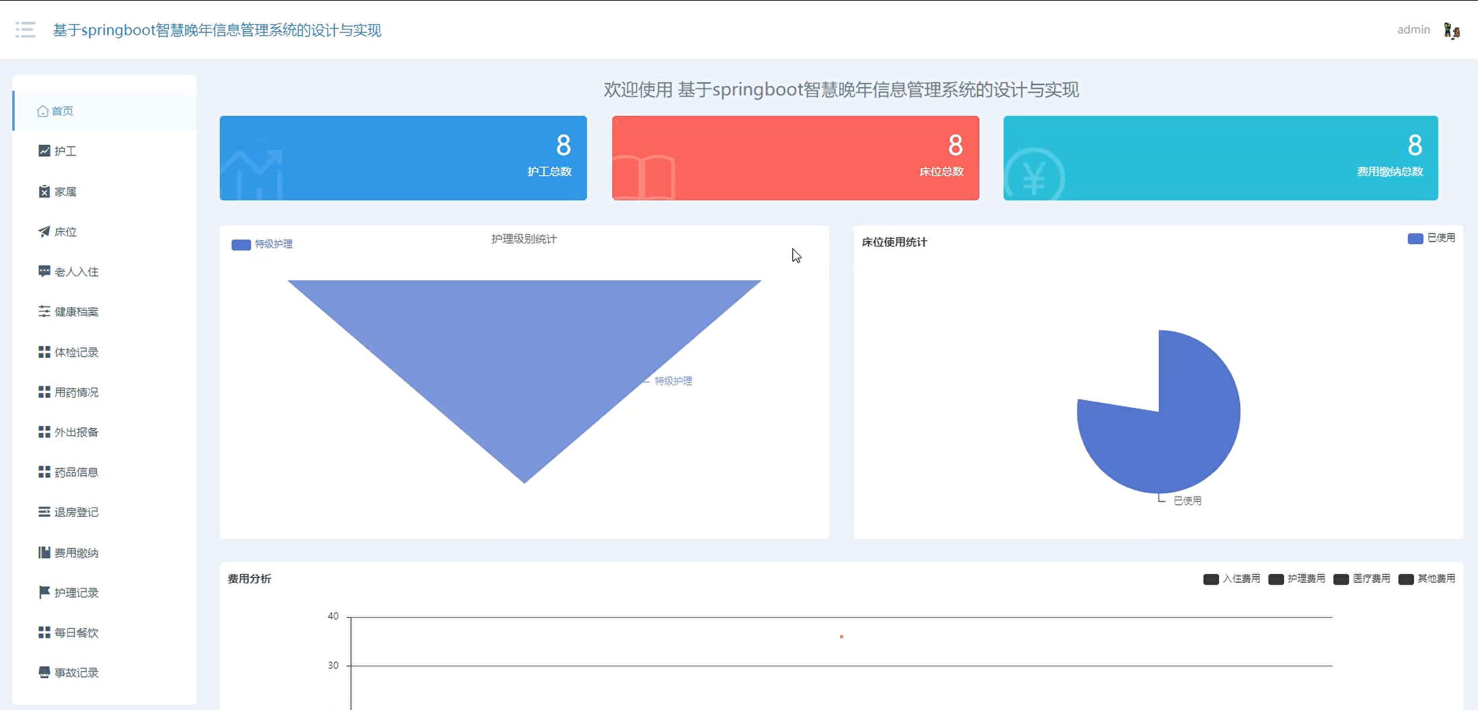This screenshot has width=1478, height=710.
Task: Click the chat bubble icon beside 老人入住
Action: [x=44, y=271]
